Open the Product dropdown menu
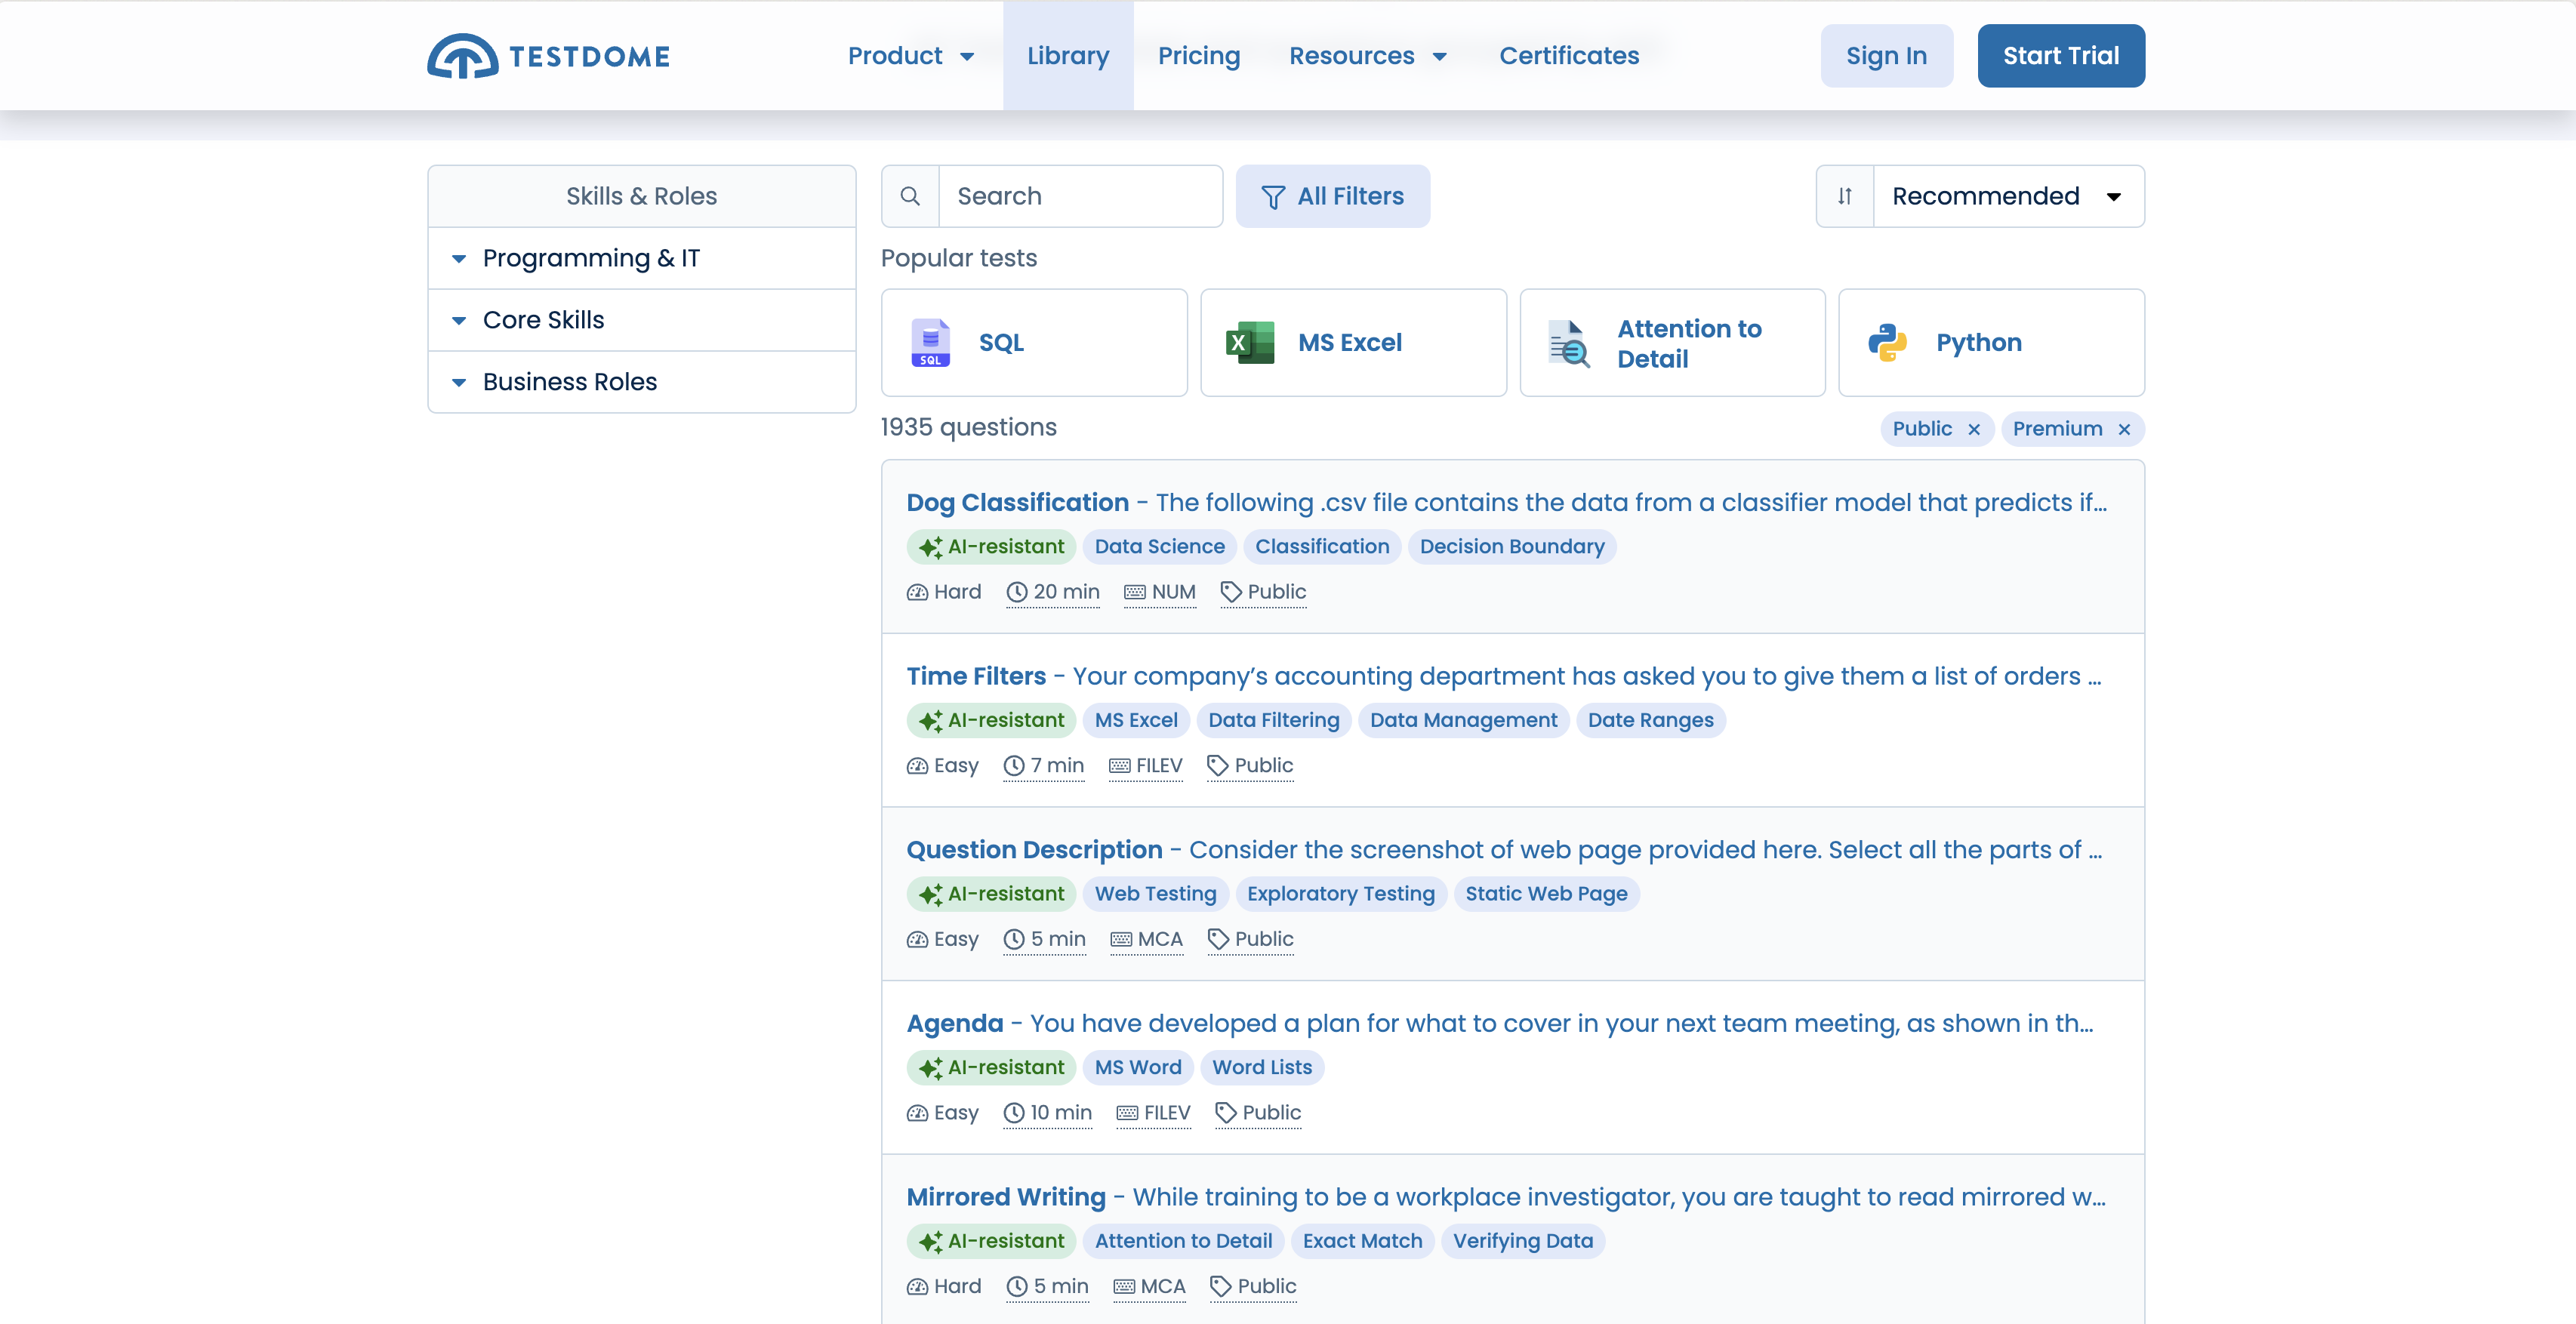The width and height of the screenshot is (2576, 1324). (x=910, y=56)
